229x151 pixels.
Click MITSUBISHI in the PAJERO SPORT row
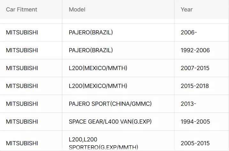click(22, 104)
